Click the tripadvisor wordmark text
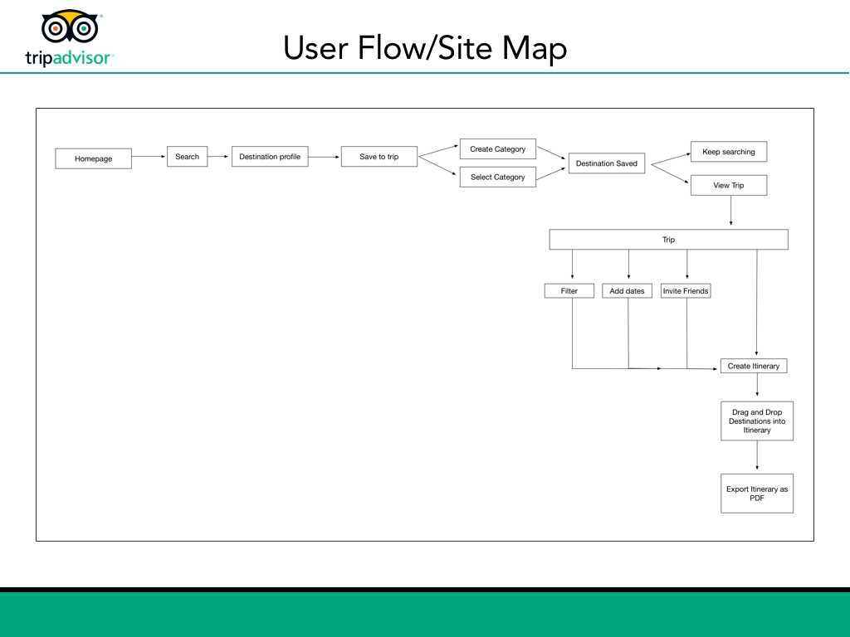The height and width of the screenshot is (637, 850). tap(70, 57)
